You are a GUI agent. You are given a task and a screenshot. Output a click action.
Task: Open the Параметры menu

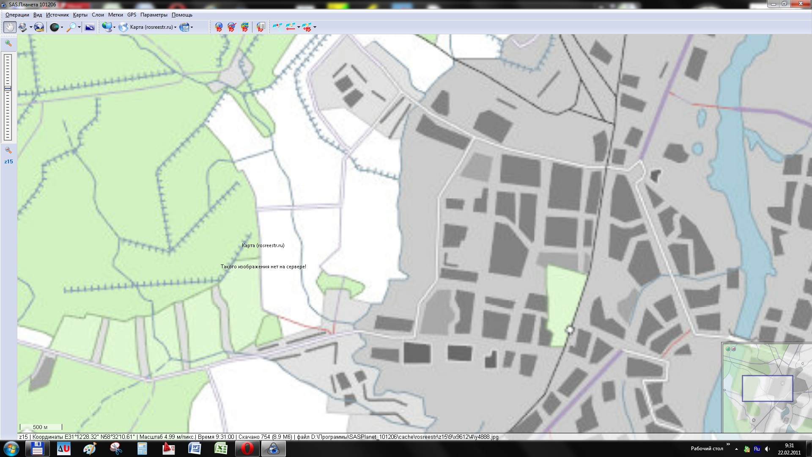[154, 15]
